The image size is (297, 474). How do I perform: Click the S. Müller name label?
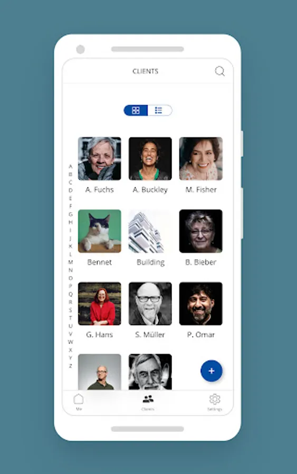coord(150,334)
